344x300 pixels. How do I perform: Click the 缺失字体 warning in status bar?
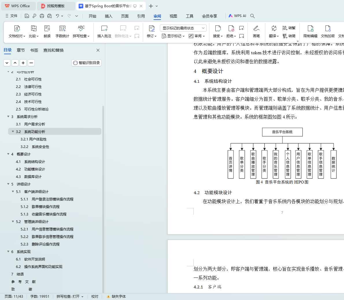click(116, 297)
